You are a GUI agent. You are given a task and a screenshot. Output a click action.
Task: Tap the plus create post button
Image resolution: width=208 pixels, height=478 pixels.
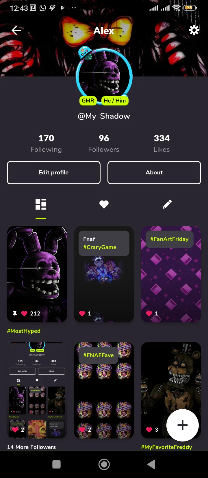click(x=183, y=425)
